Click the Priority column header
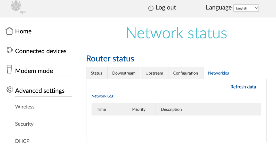This screenshot has height=154, width=276. click(139, 109)
